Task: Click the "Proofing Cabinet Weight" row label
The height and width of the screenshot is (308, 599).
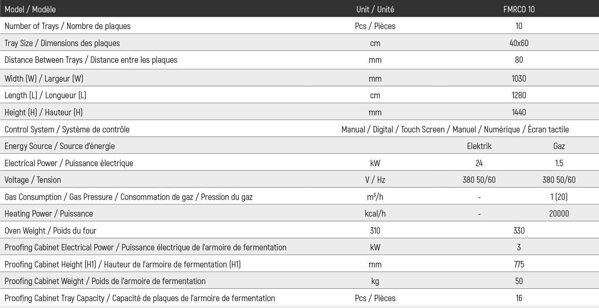Action: pos(105,281)
